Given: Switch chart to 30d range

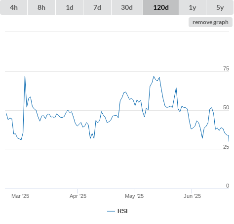Looking at the screenshot, I should (127, 7).
